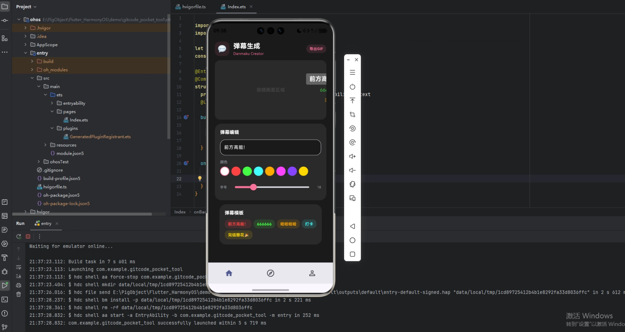625x332 pixels.
Task: Take an emulator screenshot with crop icon
Action: (x=352, y=114)
